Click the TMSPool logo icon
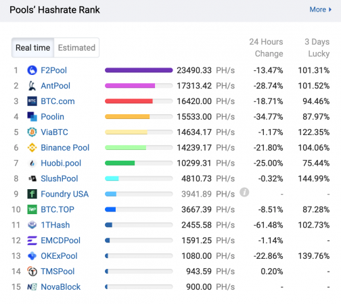 pyautogui.click(x=32, y=272)
